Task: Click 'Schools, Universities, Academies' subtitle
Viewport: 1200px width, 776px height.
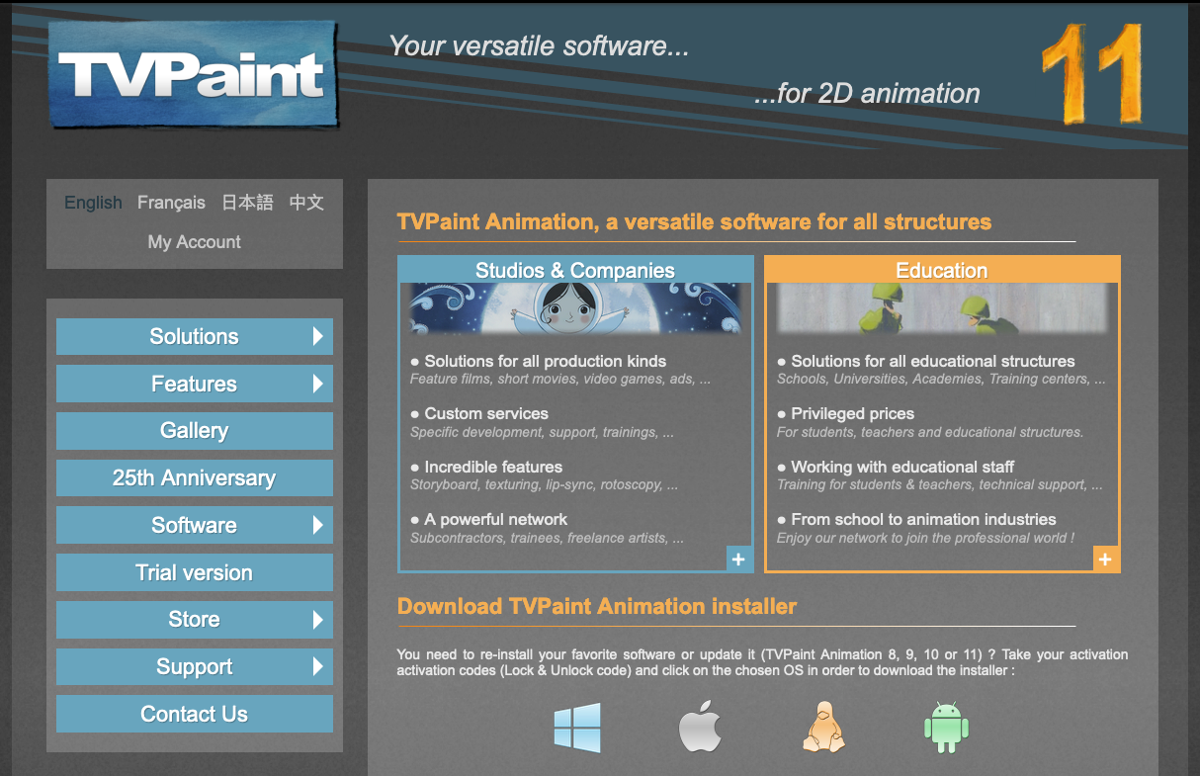Action: coord(941,380)
